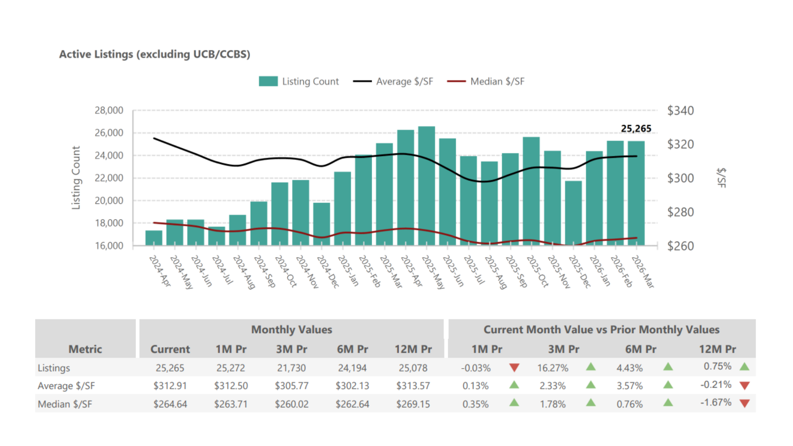
Task: Click green up arrow for Average $/SF 1M
Action: point(514,385)
